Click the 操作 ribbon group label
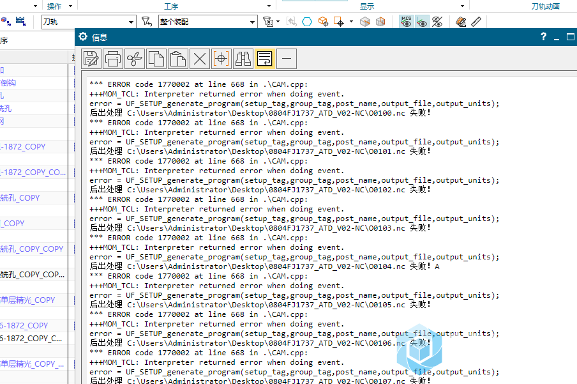577x384 pixels. (x=54, y=6)
